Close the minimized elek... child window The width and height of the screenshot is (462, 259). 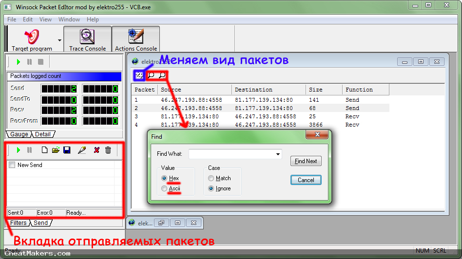[193, 223]
